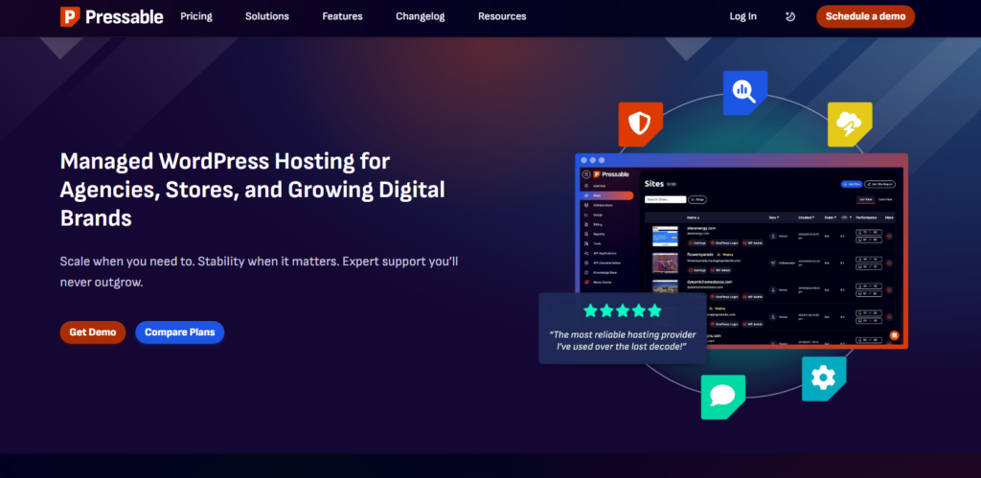Sort by the Name column header
Image resolution: width=981 pixels, height=478 pixels.
(693, 217)
